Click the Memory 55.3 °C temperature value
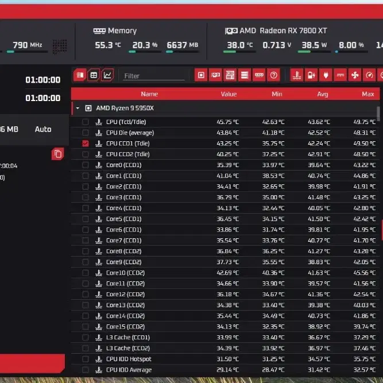Screen dimensions: 383x383 (x=108, y=45)
